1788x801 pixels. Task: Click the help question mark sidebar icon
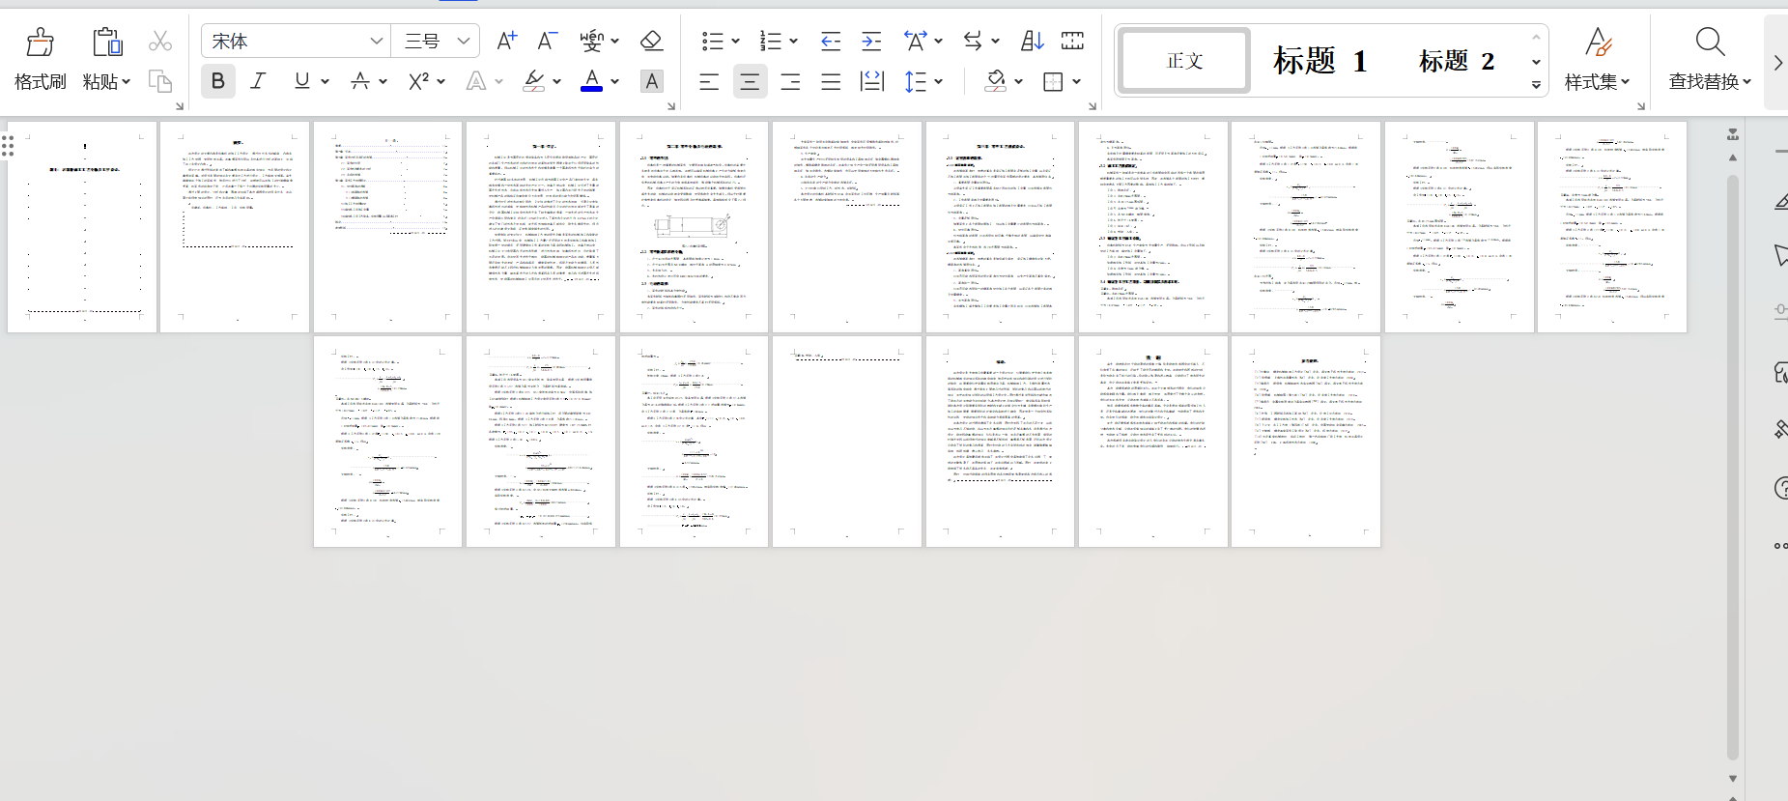tap(1781, 488)
